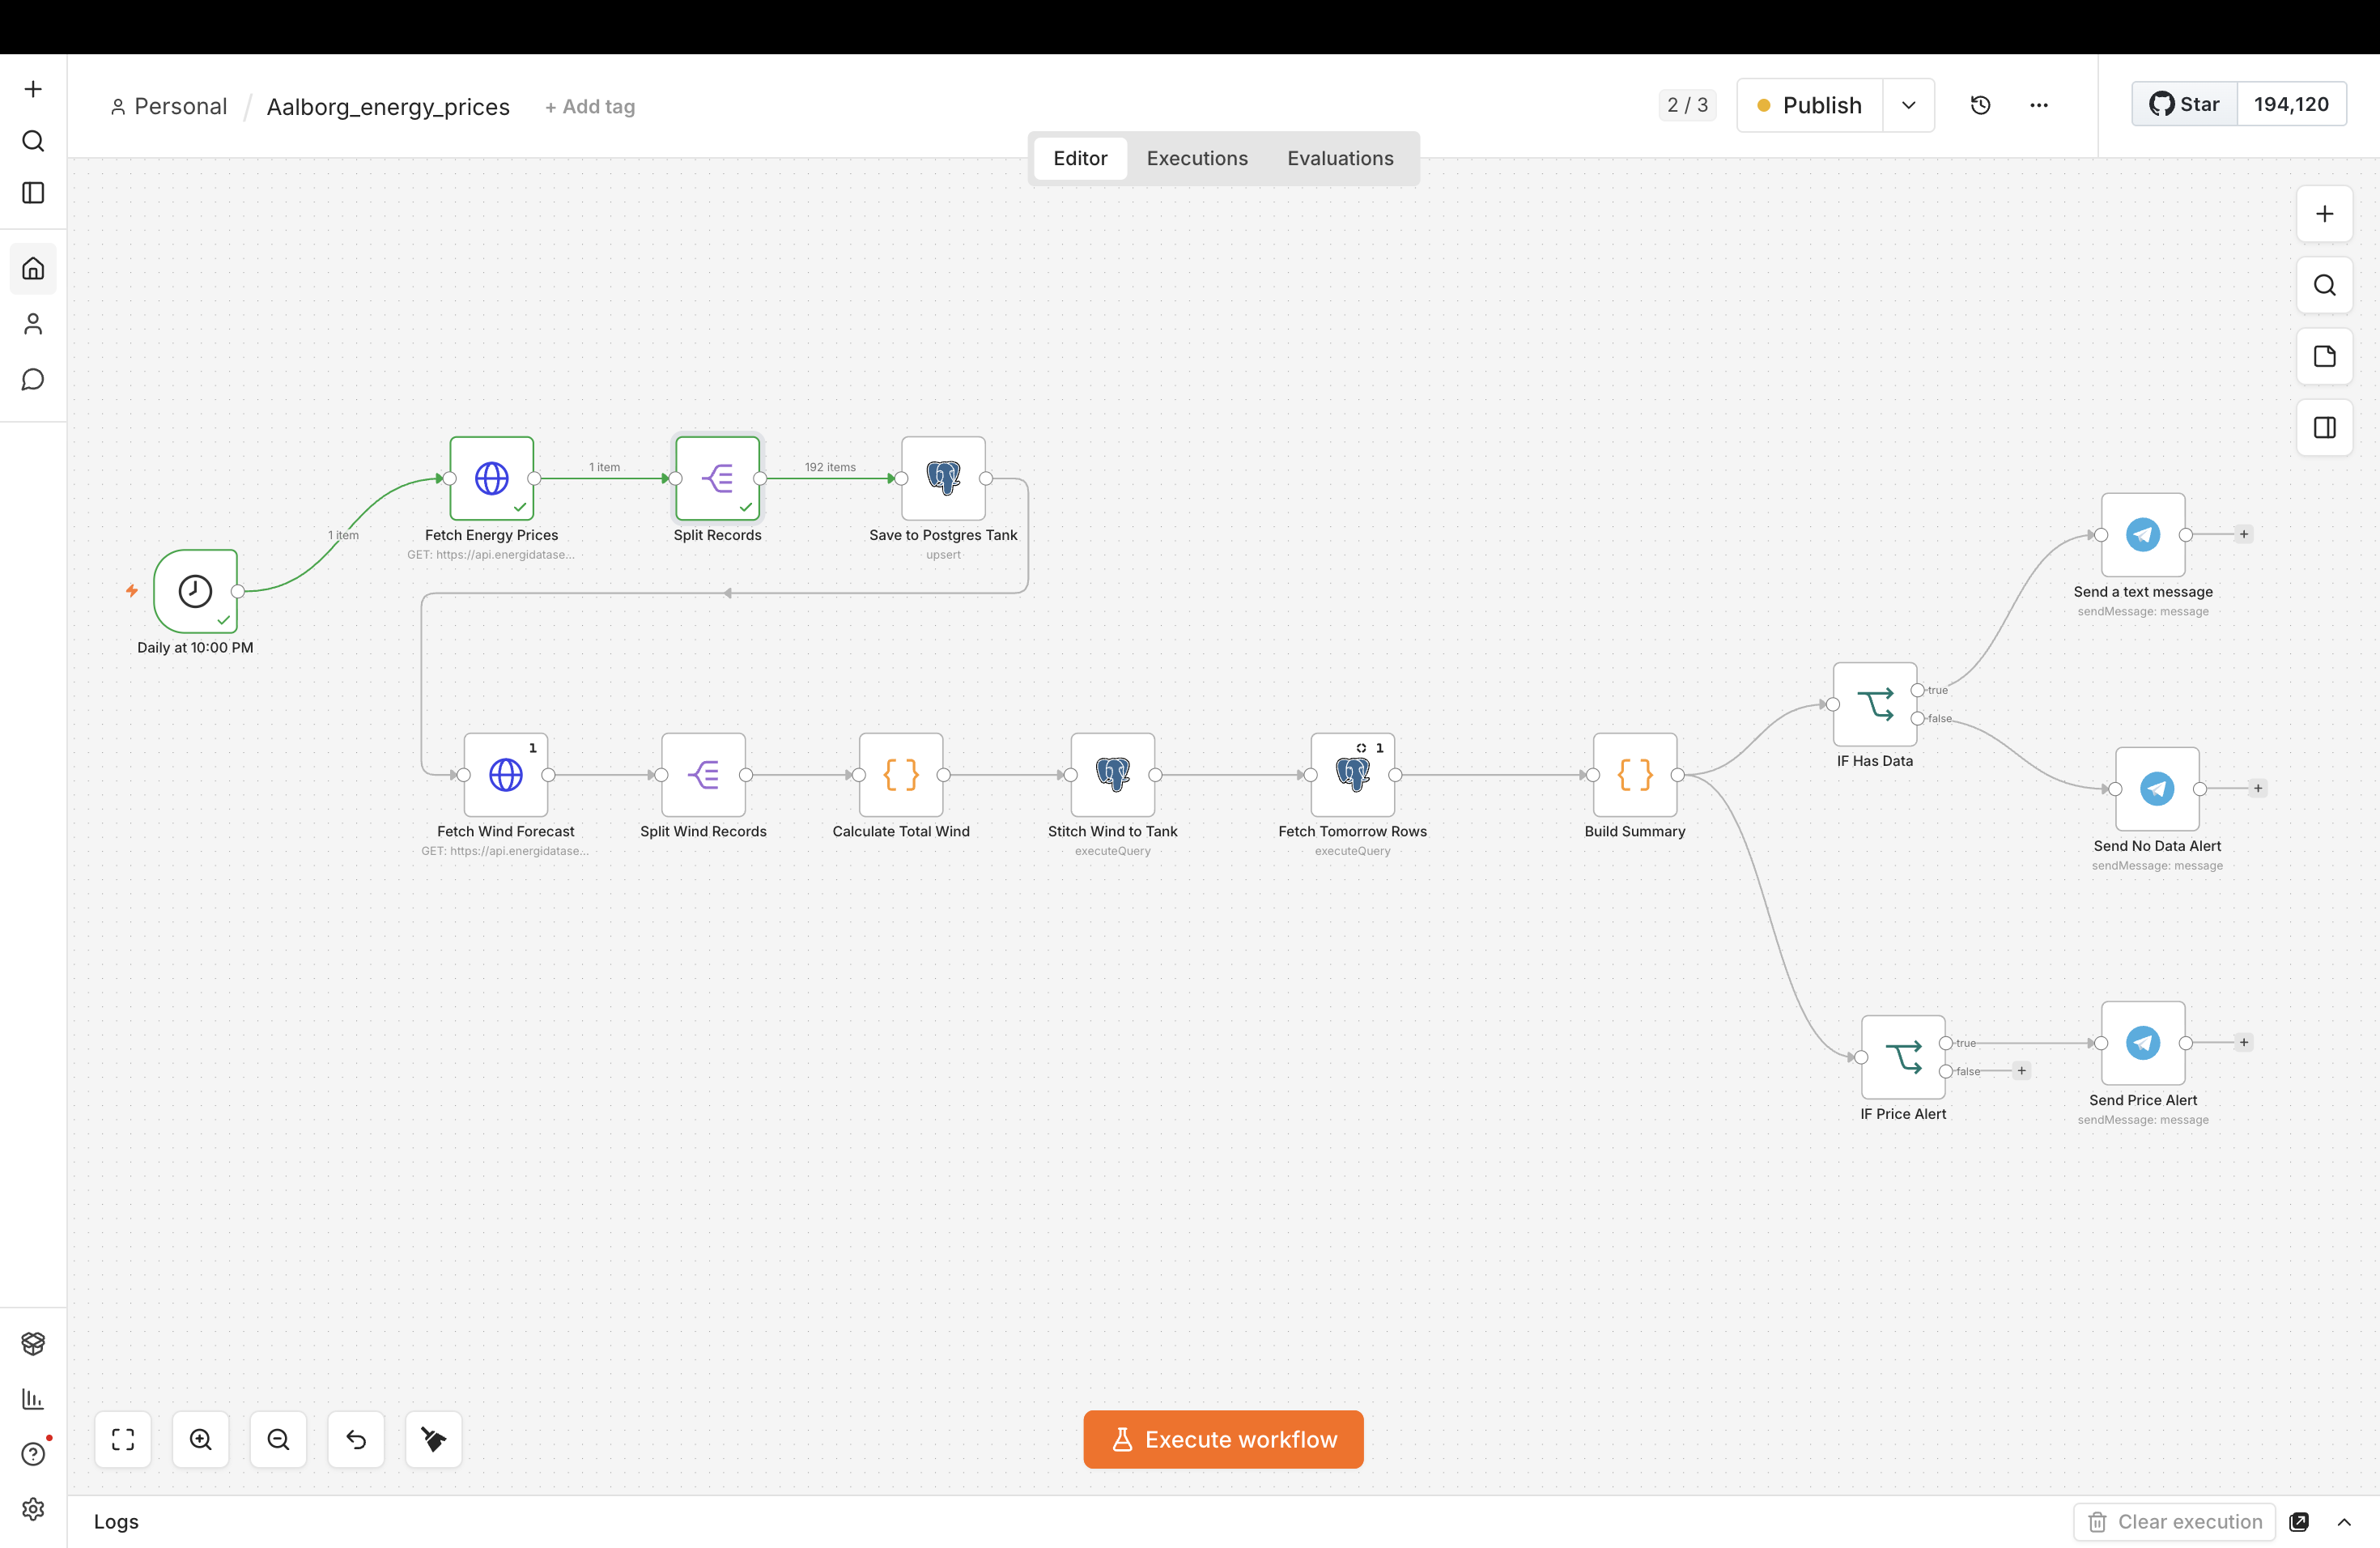Search nodes with canvas magnifier button

coord(2324,285)
